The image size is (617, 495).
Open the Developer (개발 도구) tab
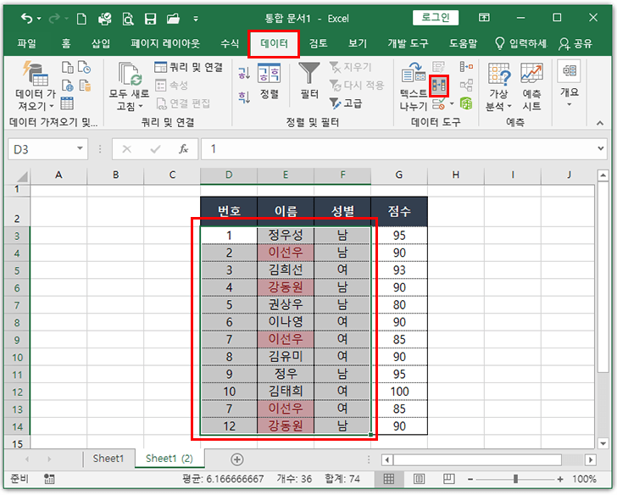(x=408, y=43)
